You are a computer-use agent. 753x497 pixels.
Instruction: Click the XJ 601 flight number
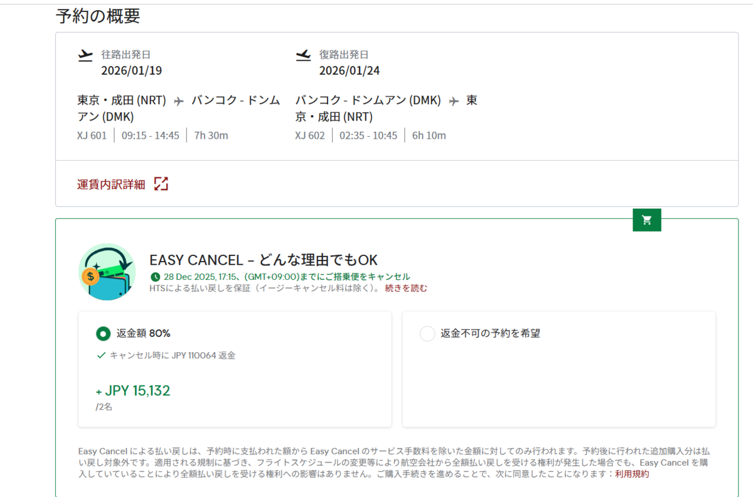[92, 136]
